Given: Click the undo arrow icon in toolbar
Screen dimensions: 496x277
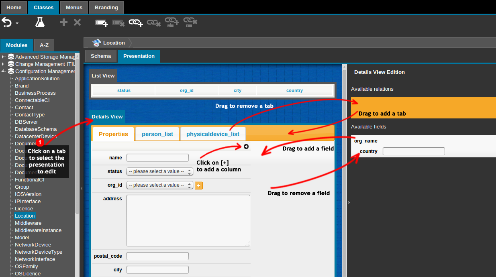Looking at the screenshot, I should (6, 22).
